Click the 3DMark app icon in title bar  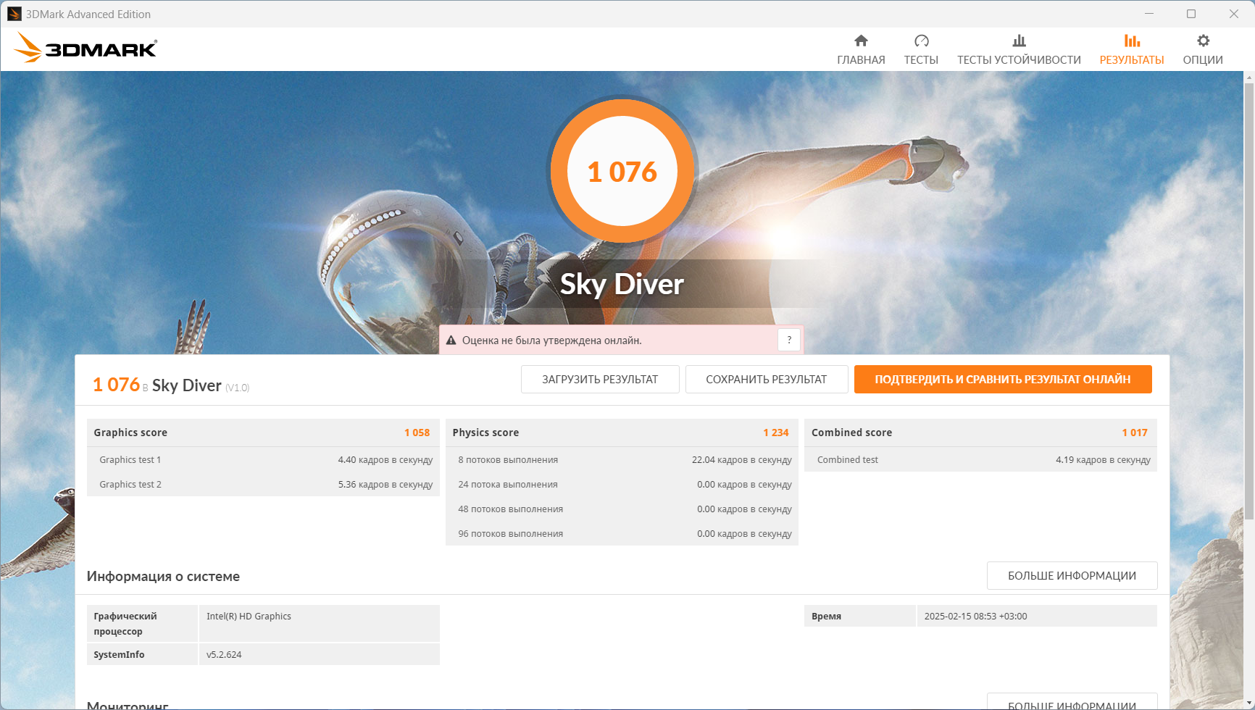[14, 14]
